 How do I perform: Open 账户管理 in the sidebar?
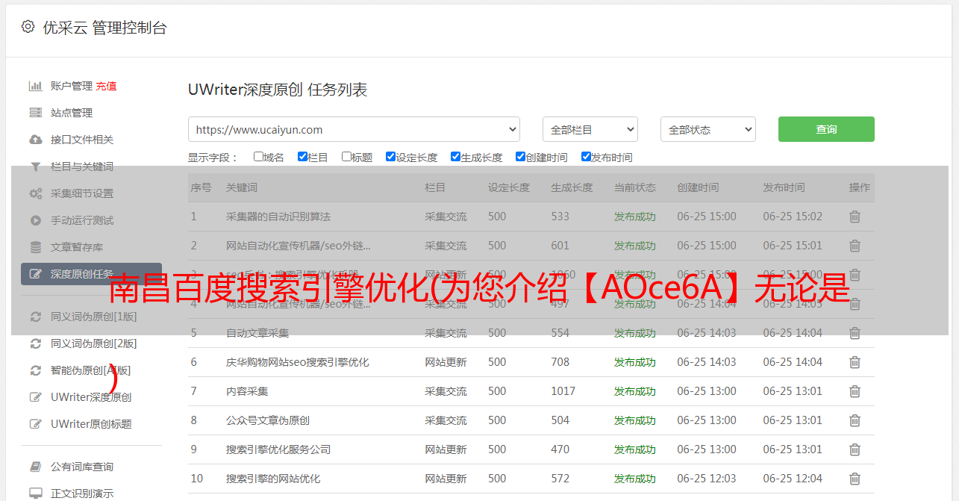pyautogui.click(x=72, y=86)
